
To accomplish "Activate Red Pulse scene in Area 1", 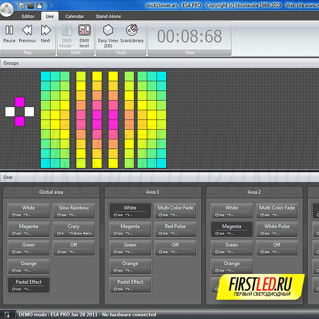I will point(175,229).
